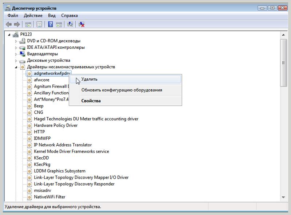Open the Файл menu

(x=13, y=16)
